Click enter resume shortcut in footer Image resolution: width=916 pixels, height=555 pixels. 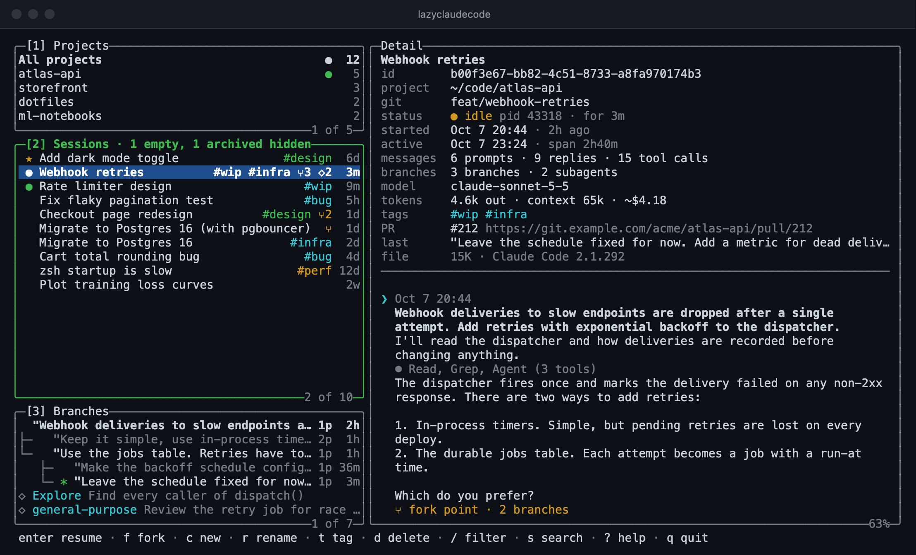pos(60,538)
